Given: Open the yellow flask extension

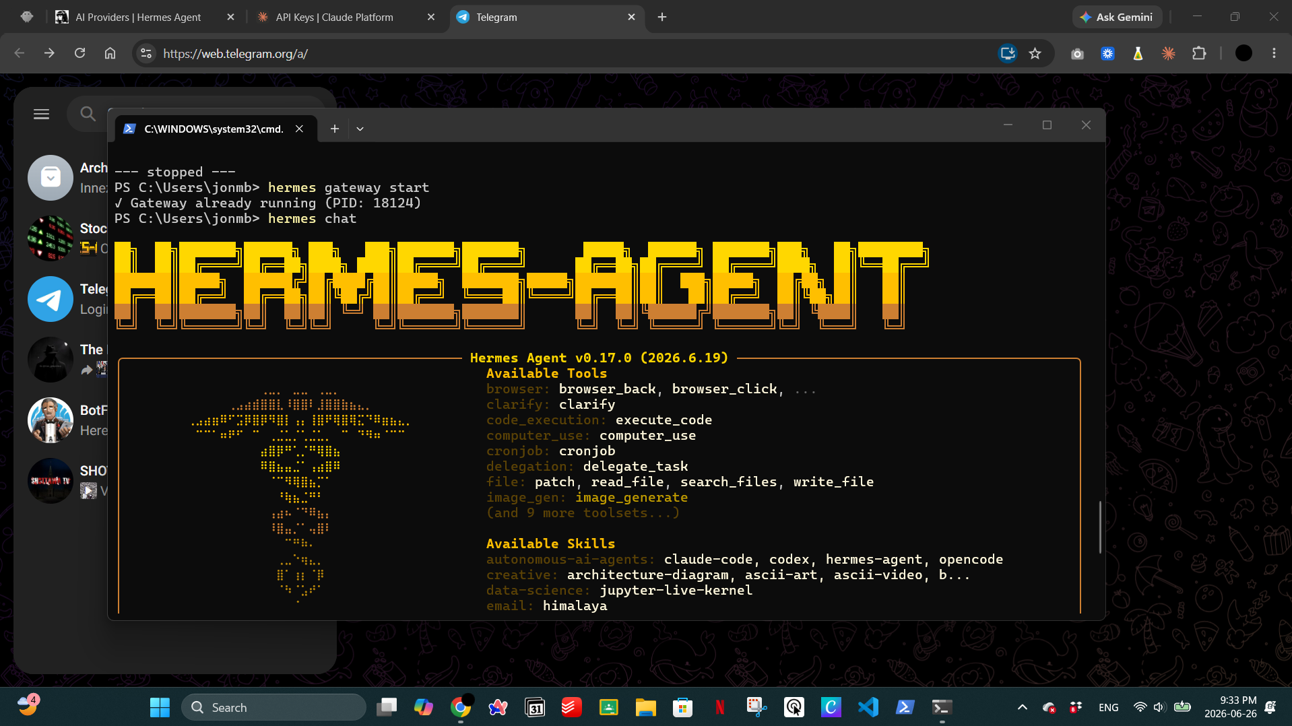Looking at the screenshot, I should (1138, 53).
